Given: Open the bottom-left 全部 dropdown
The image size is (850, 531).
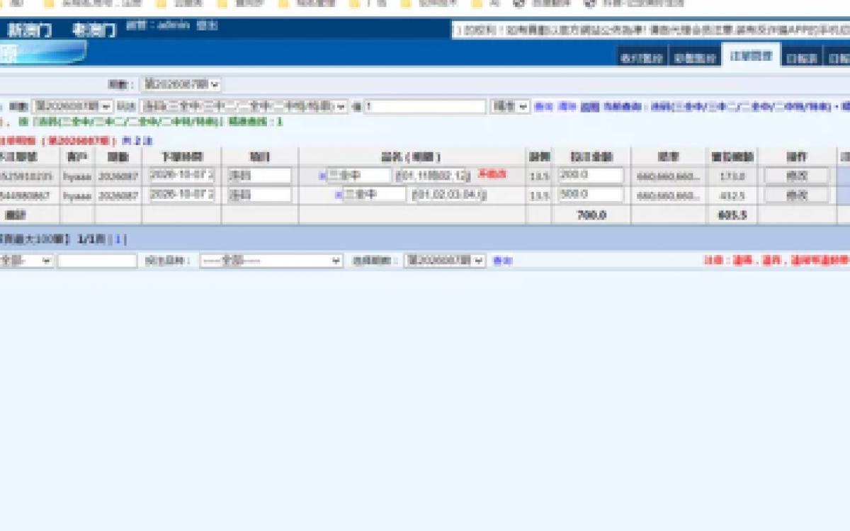Looking at the screenshot, I should pos(26,261).
